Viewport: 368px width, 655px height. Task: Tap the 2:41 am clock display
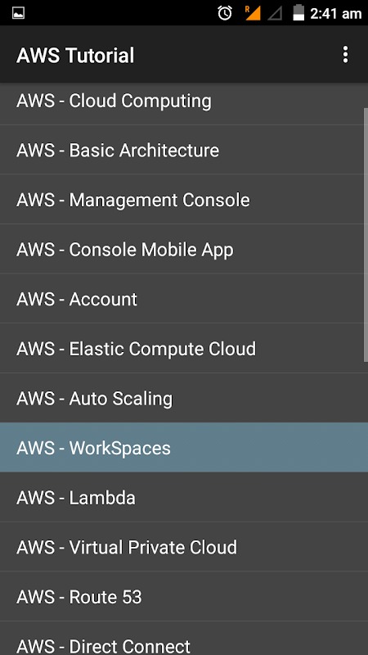point(335,14)
